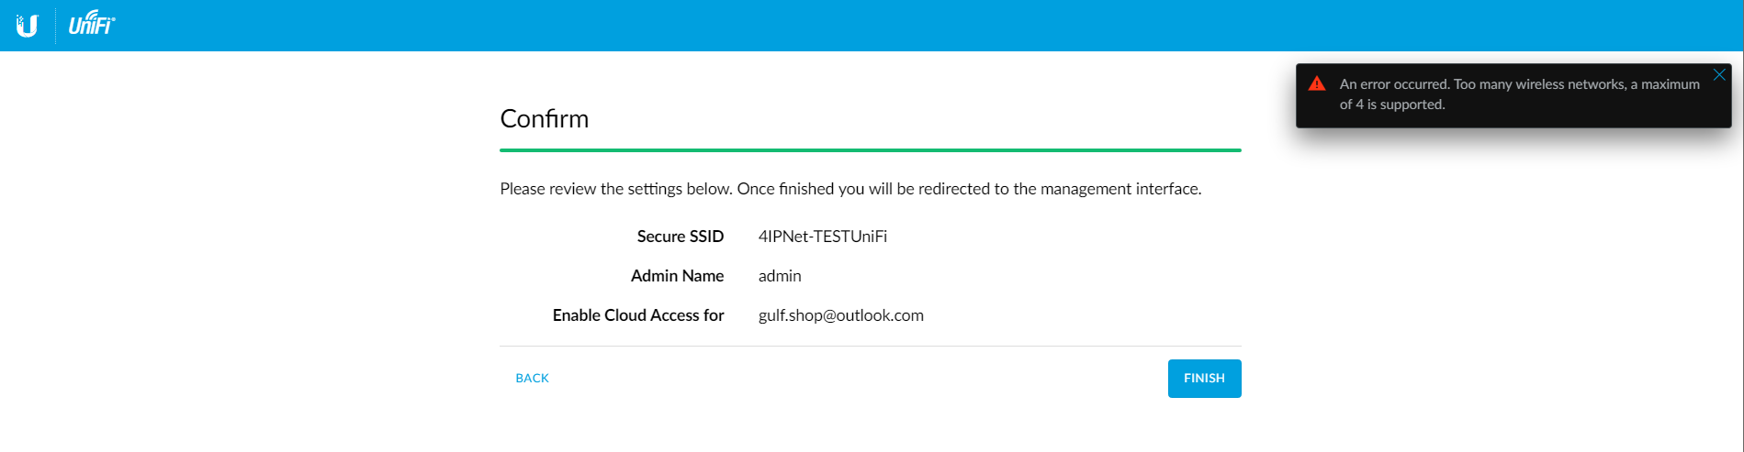Click the red warning triangle icon
Image resolution: width=1744 pixels, height=452 pixels.
(x=1317, y=83)
